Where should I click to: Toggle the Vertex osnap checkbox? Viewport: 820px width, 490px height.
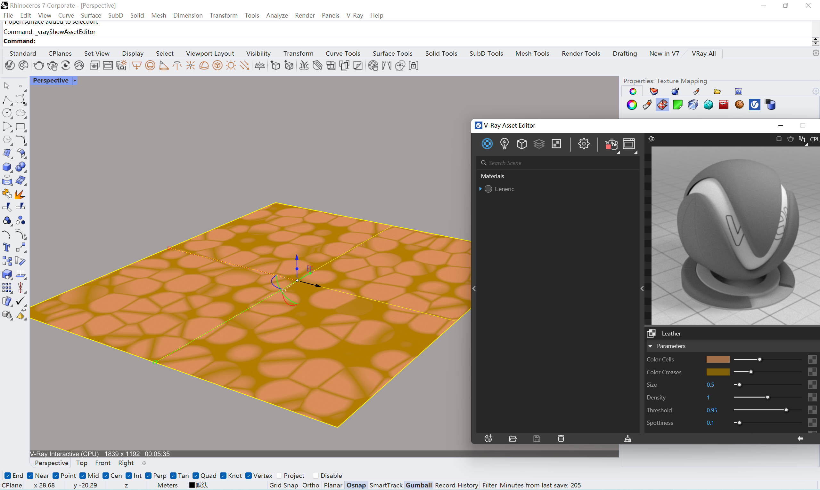click(249, 476)
